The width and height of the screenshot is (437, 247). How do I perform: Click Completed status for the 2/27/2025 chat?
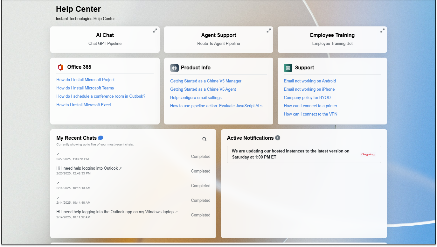[201, 157]
